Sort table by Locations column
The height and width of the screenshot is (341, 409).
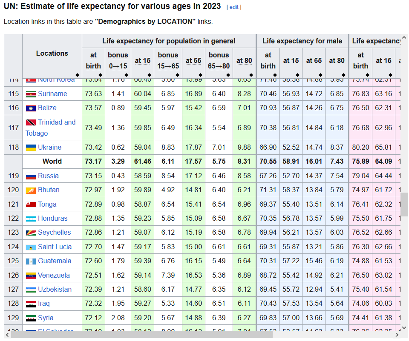(77, 75)
